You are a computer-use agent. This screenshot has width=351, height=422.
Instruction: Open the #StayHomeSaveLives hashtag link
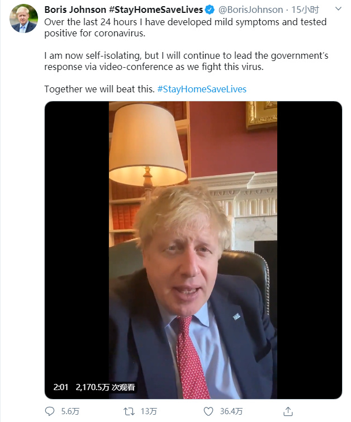(202, 89)
